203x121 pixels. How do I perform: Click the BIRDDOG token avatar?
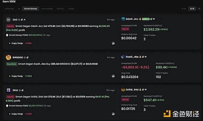coord(8,57)
